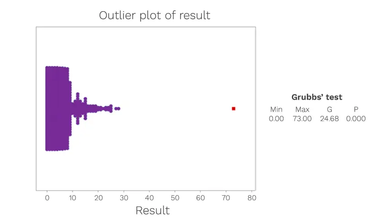The width and height of the screenshot is (374, 224).
Task: Click the x-axis tick label 80
Action: pyautogui.click(x=252, y=198)
